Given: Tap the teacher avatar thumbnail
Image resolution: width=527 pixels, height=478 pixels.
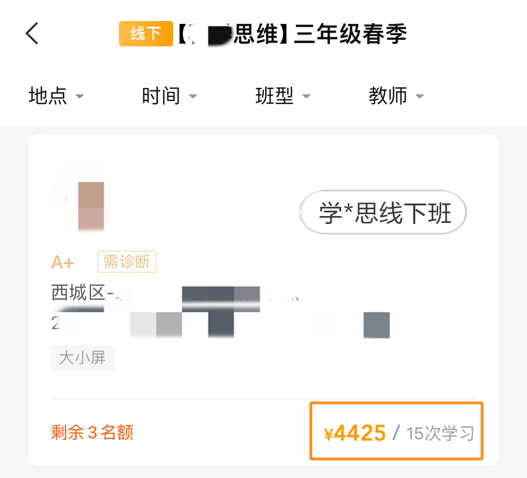Looking at the screenshot, I should click(79, 197).
